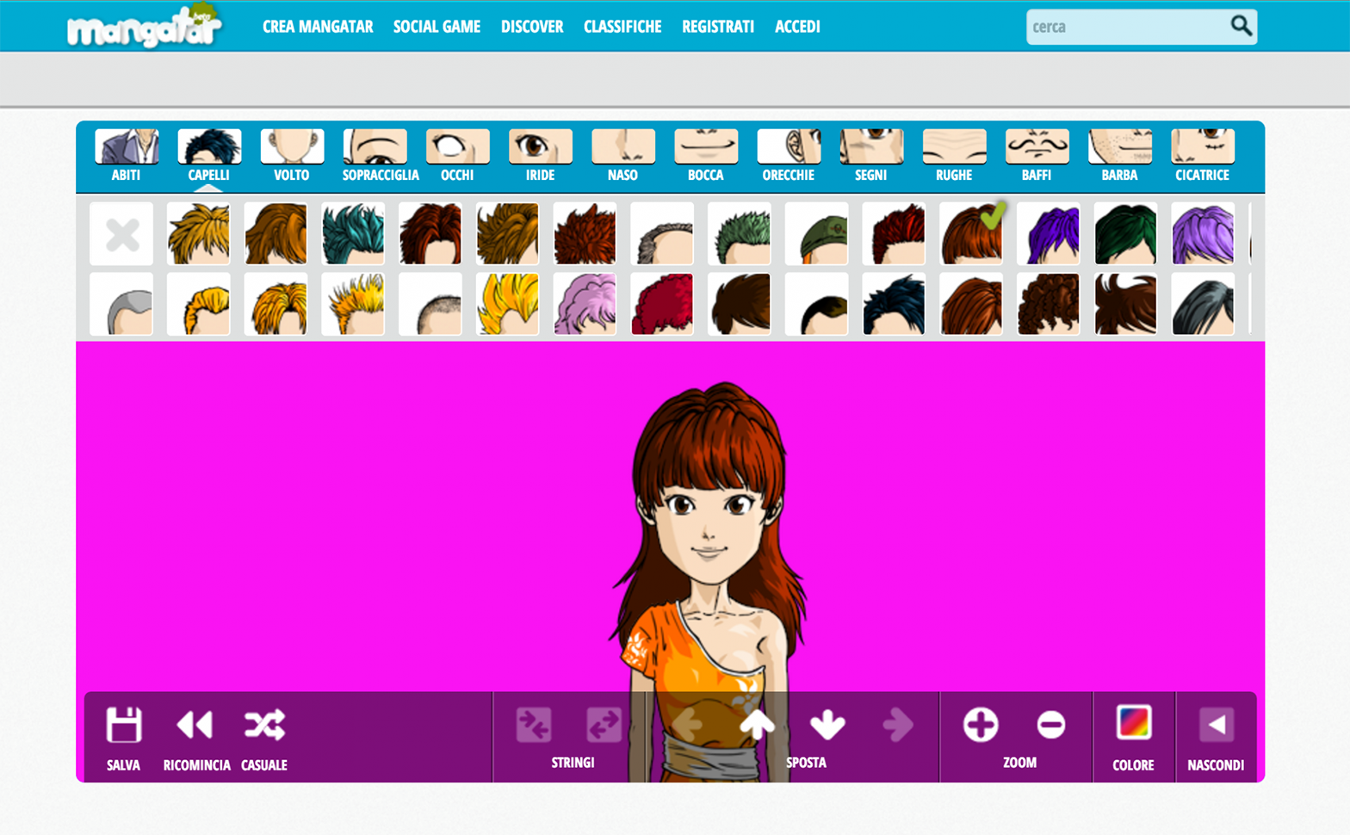The height and width of the screenshot is (835, 1350).
Task: Switch to the Sopracciglia category
Action: (380, 156)
